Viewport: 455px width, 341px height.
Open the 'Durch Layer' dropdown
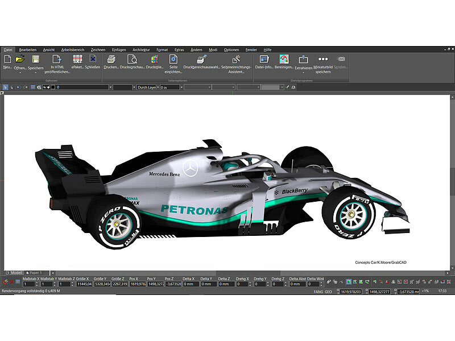[x=158, y=87]
